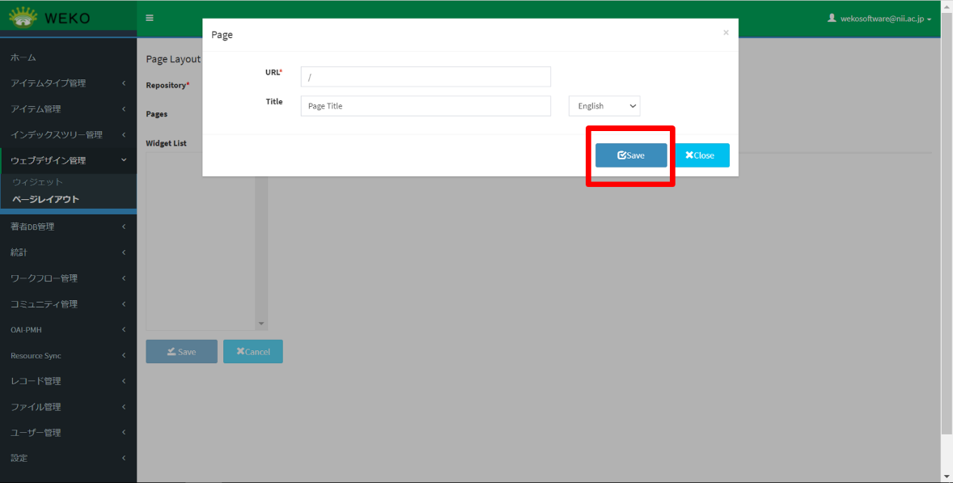Click Save button in Page dialog
Viewport: 953px width, 483px height.
pos(631,155)
